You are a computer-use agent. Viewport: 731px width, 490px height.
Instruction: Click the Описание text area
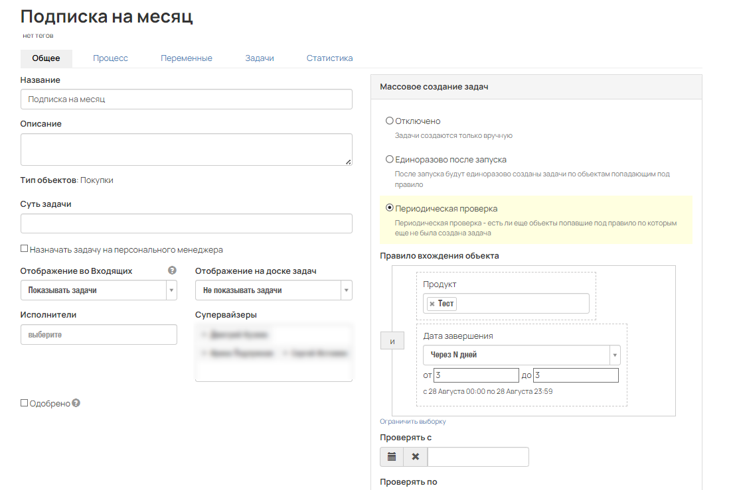[186, 149]
